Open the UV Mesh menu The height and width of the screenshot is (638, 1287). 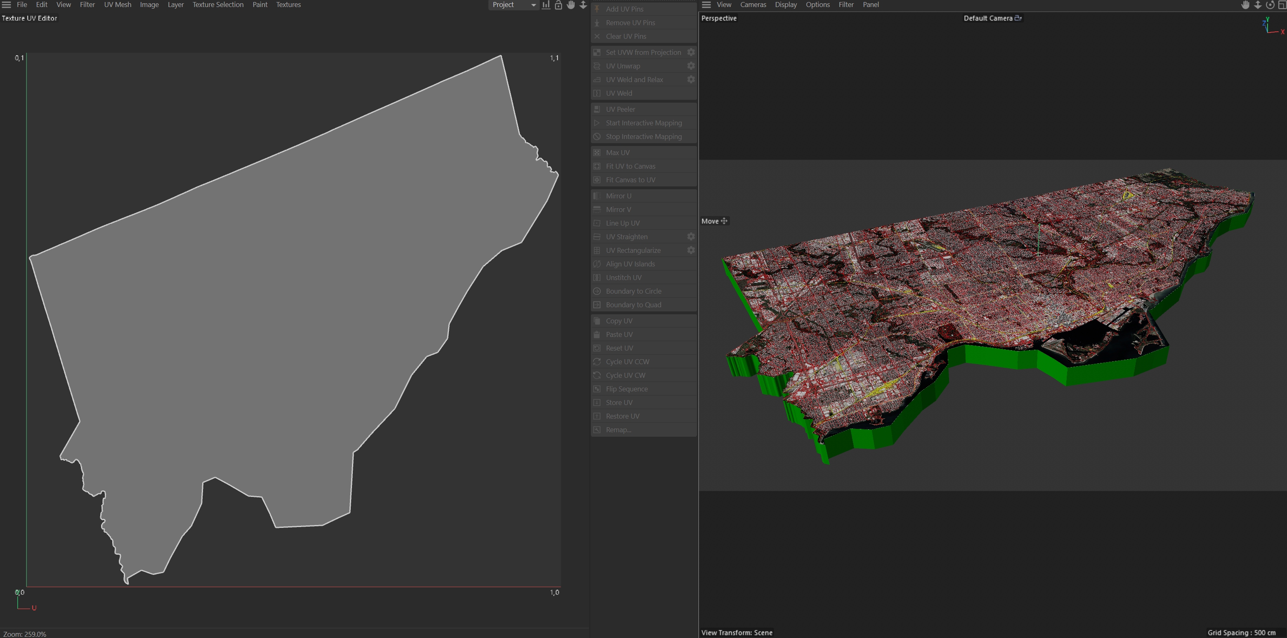(118, 5)
